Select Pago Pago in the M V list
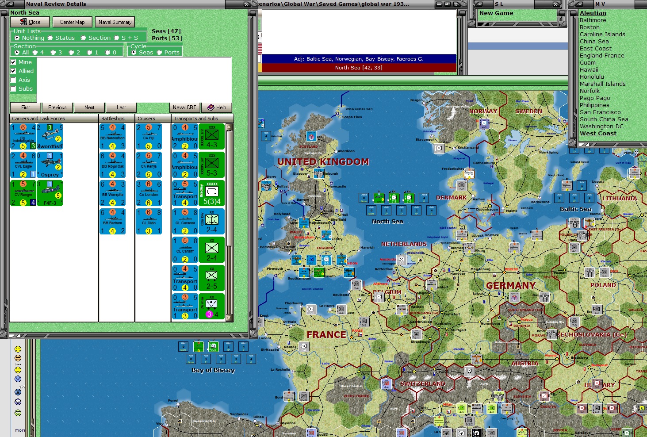This screenshot has height=437, width=647. click(x=595, y=98)
